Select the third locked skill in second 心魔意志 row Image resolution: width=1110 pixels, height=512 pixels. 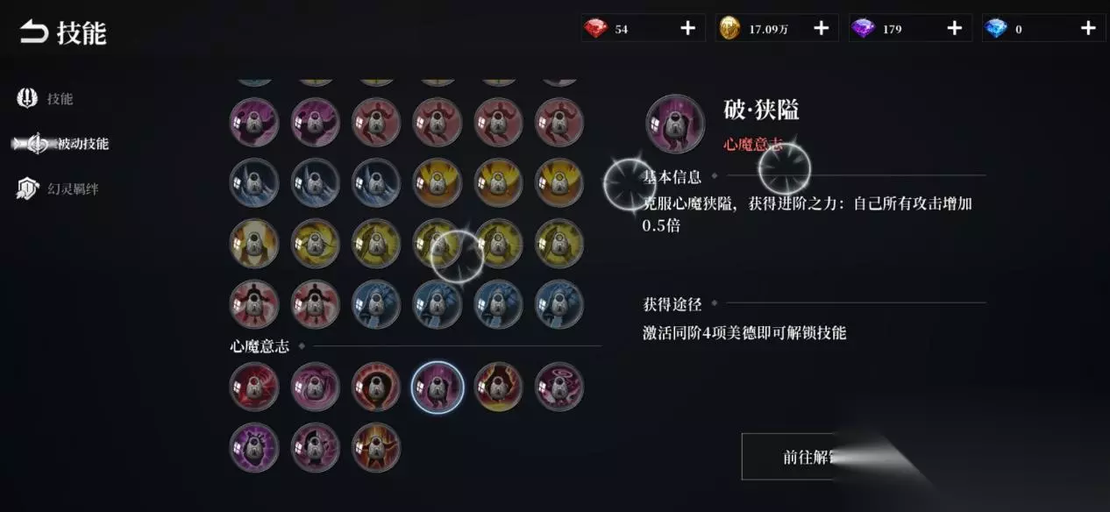tap(376, 447)
